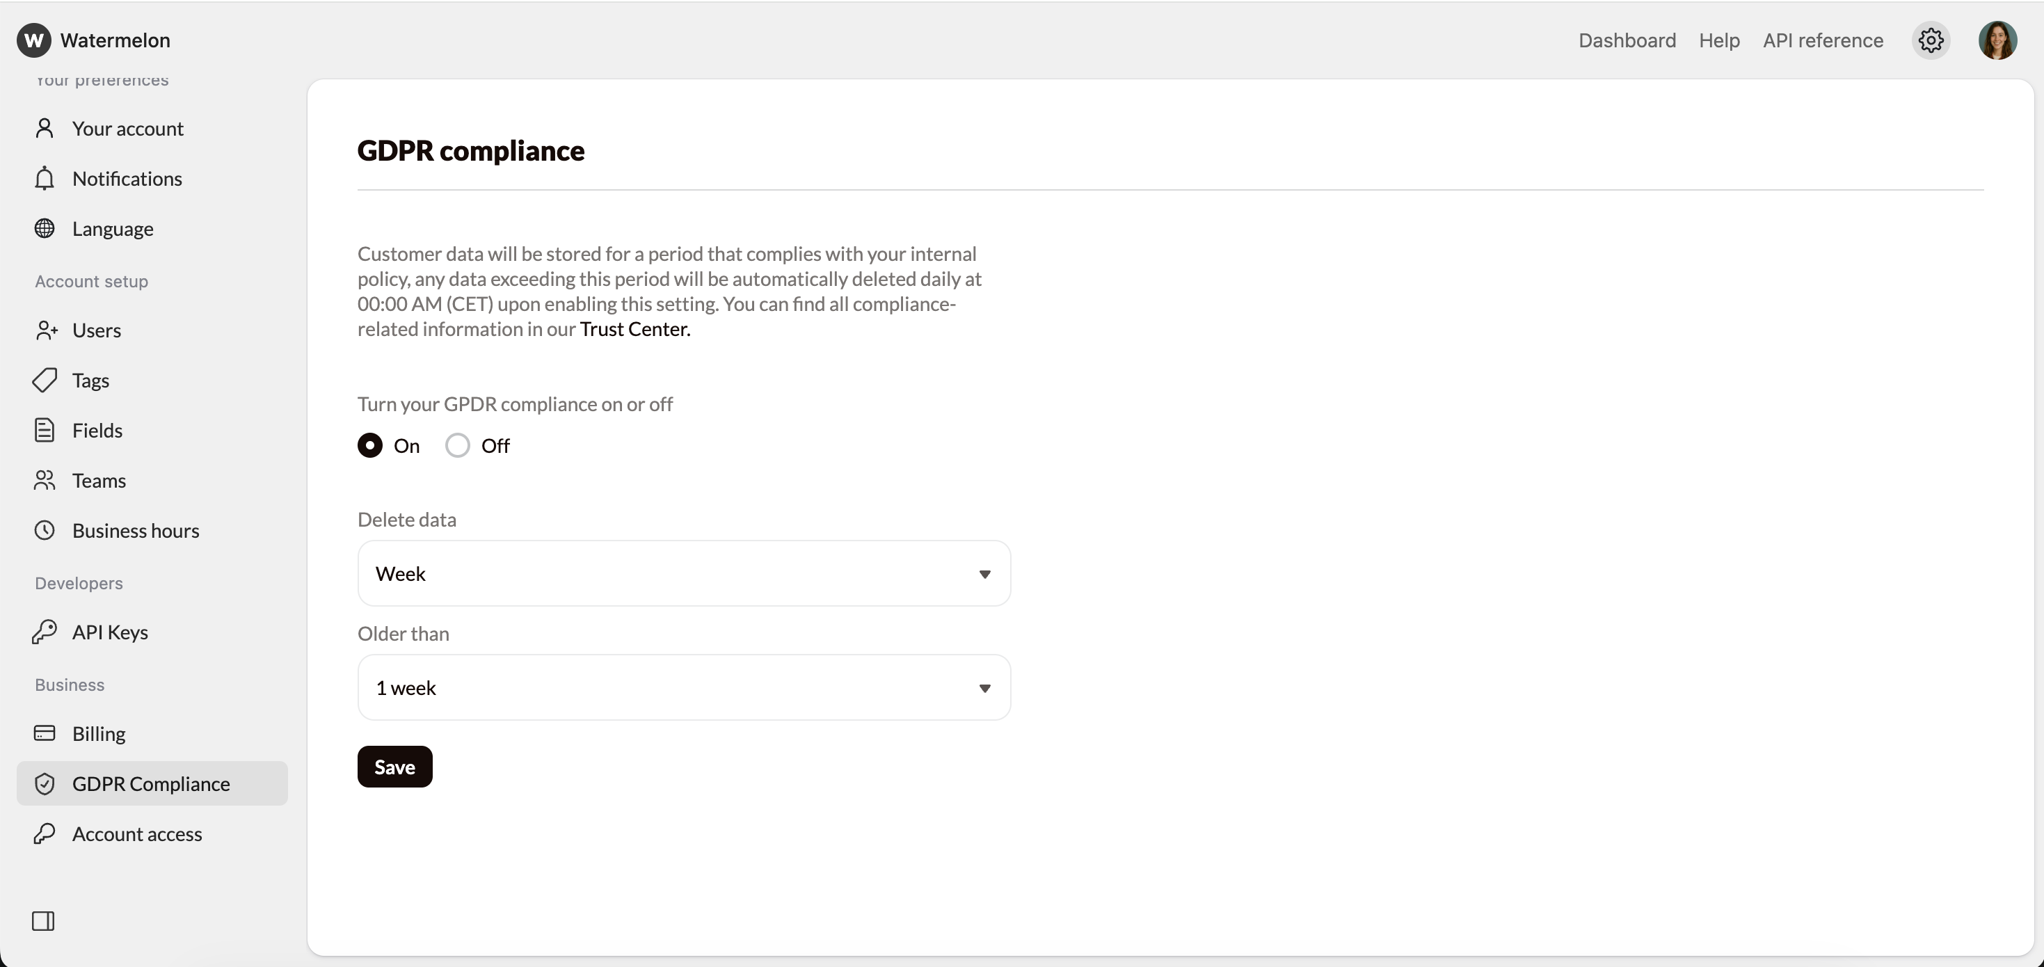The height and width of the screenshot is (967, 2044).
Task: Select the On radio button
Action: tap(369, 446)
